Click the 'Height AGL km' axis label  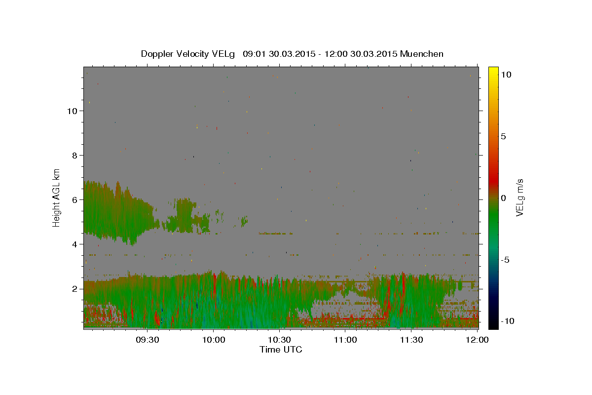click(x=57, y=197)
